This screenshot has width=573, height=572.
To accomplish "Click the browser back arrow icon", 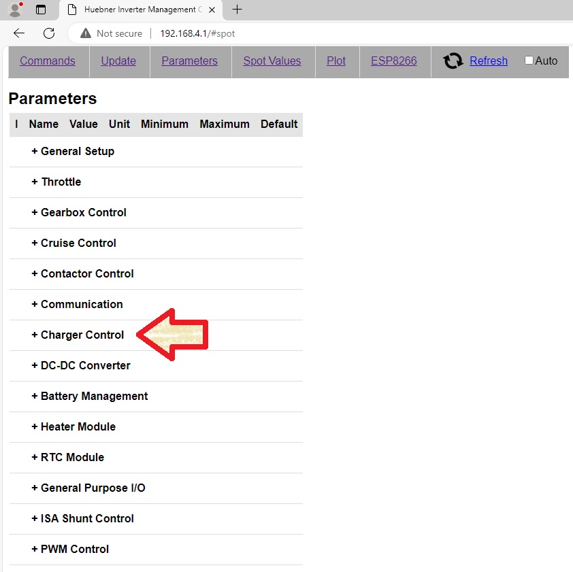I will point(19,33).
